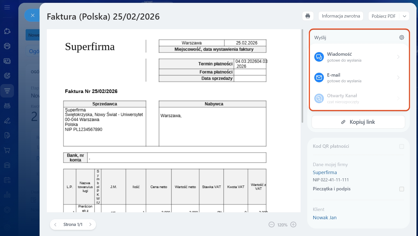Toggle the Pieczątka i podpis checkbox
The width and height of the screenshot is (418, 236).
(x=401, y=189)
